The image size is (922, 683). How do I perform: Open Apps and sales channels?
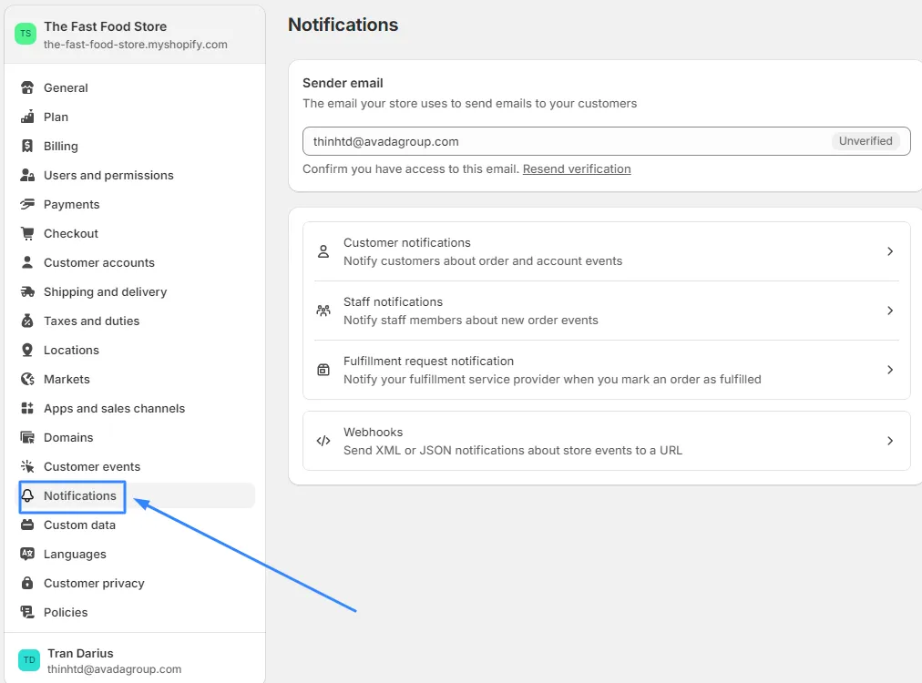[x=115, y=408]
